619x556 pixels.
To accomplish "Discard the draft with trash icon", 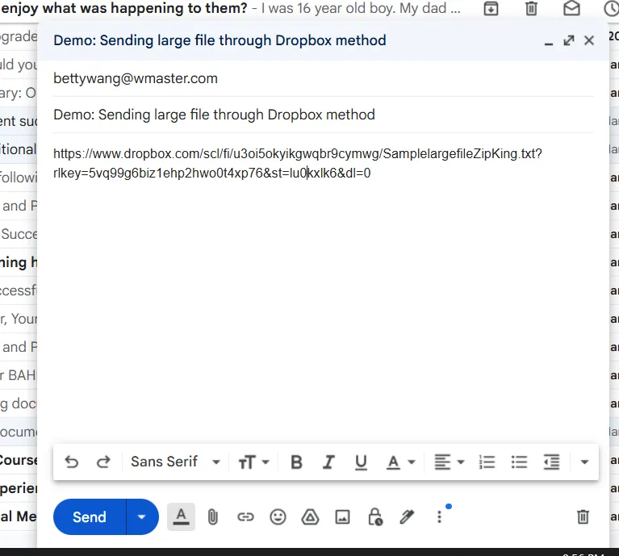I will pos(583,517).
